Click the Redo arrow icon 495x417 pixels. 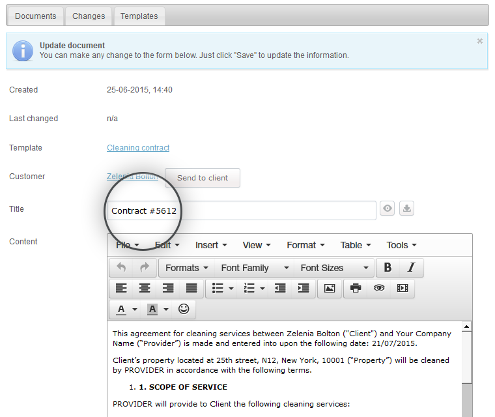145,268
